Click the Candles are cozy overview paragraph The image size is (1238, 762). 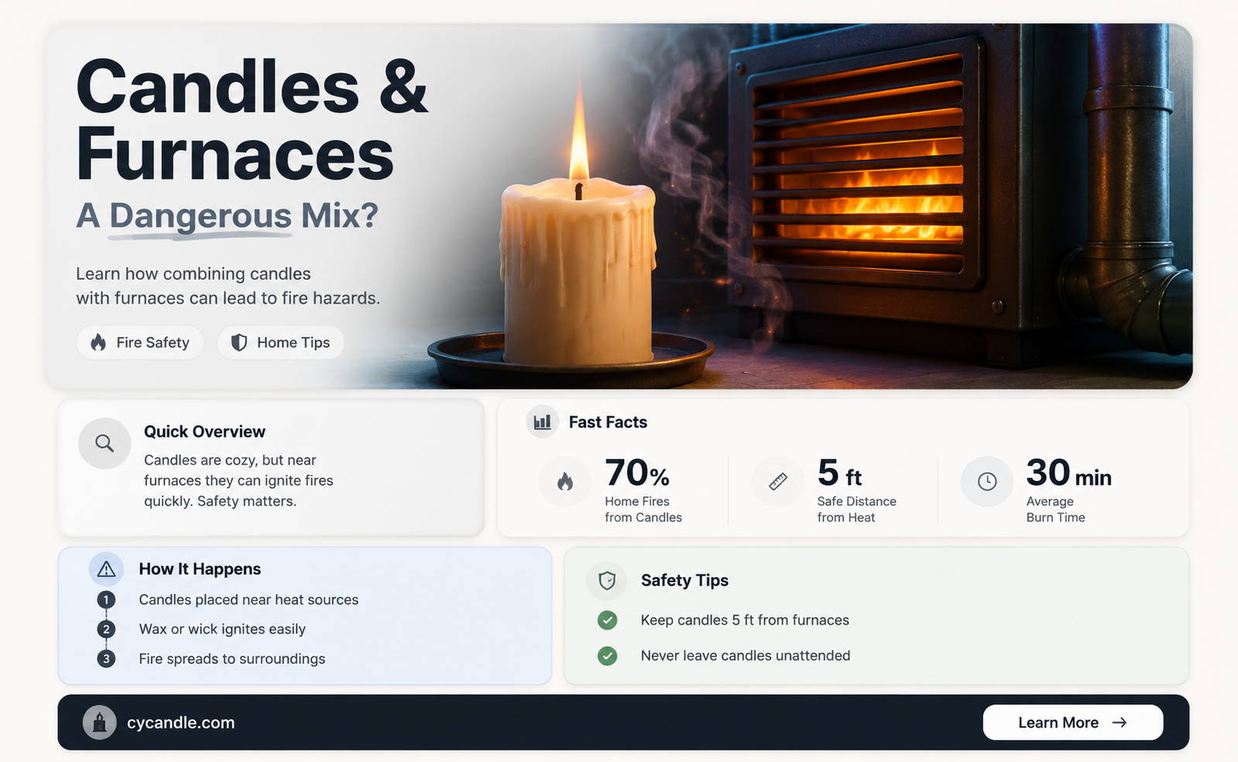coord(238,481)
